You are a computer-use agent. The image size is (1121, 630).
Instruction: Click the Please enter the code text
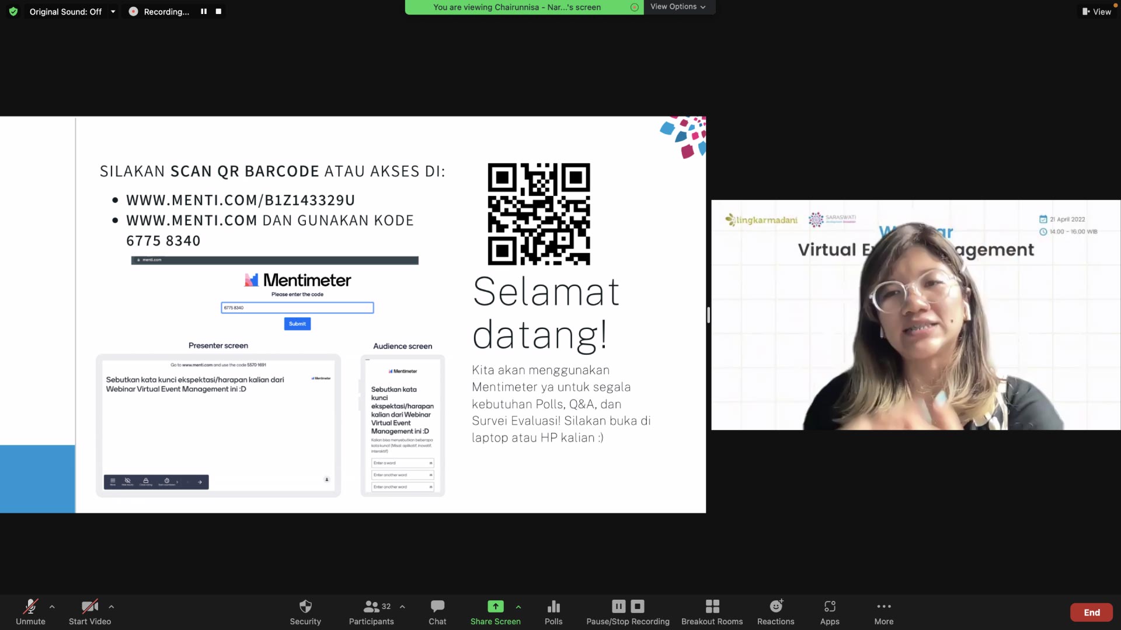click(297, 294)
